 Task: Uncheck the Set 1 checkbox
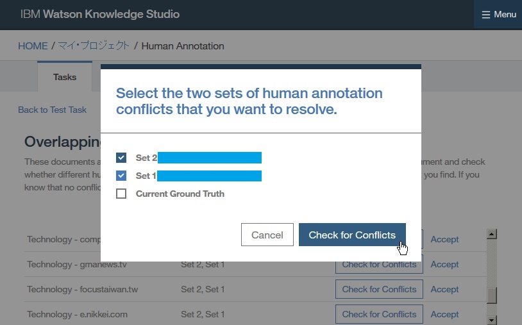(x=121, y=176)
